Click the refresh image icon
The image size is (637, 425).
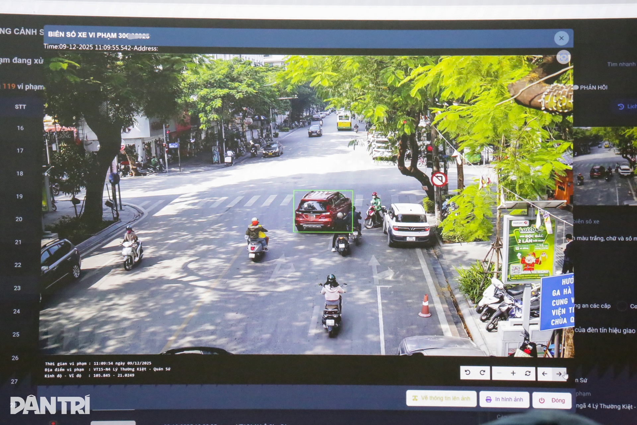(x=528, y=373)
